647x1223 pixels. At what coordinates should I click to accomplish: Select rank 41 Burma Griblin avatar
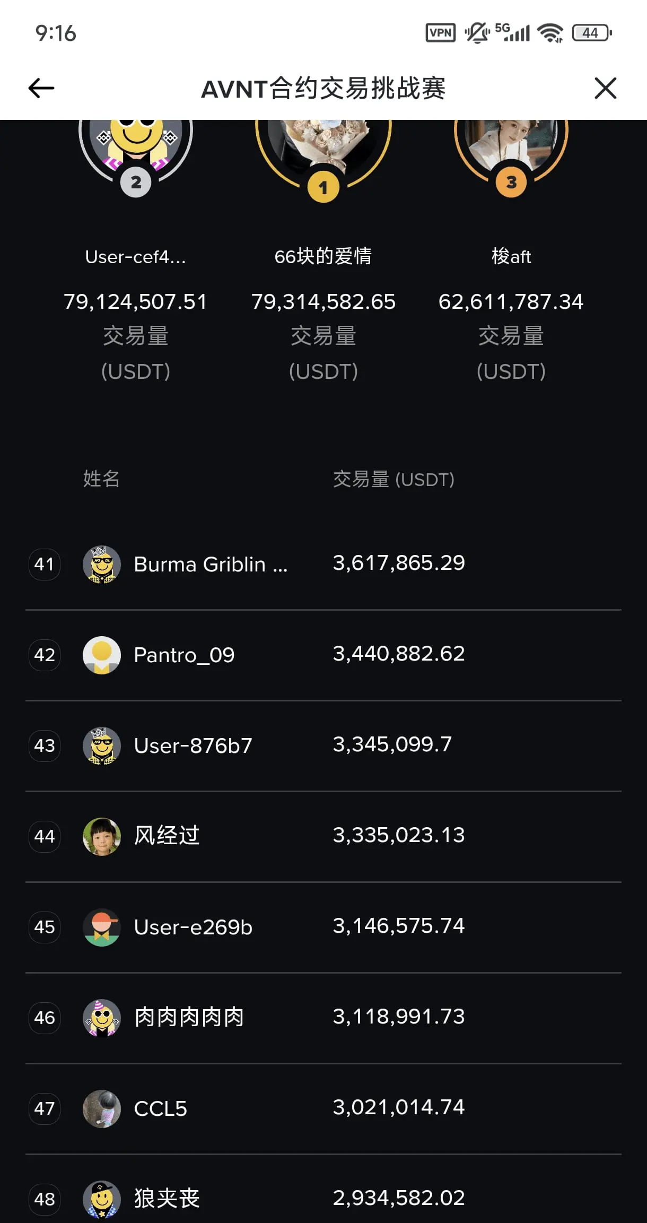click(102, 565)
